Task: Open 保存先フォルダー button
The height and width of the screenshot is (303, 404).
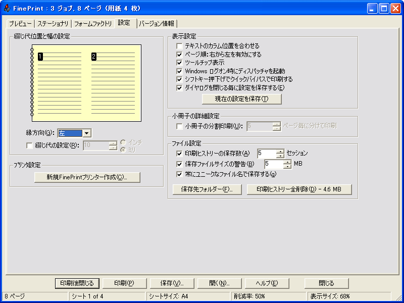Action: point(207,189)
